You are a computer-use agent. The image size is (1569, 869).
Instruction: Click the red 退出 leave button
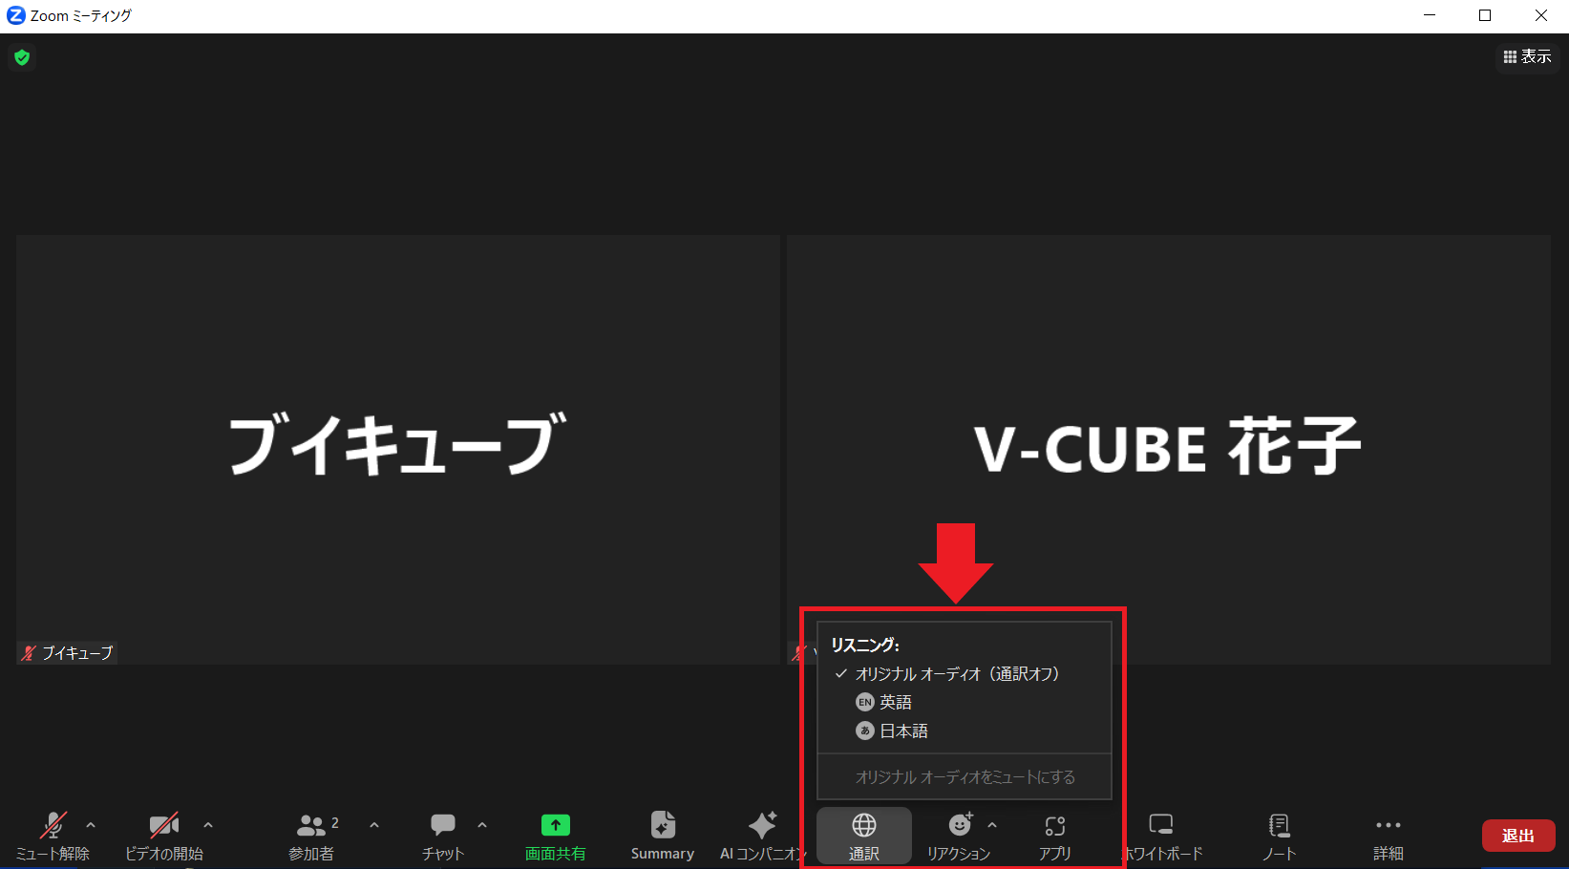click(x=1518, y=836)
